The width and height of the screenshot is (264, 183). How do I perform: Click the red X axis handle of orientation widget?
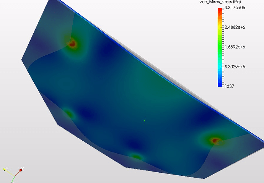21,170
